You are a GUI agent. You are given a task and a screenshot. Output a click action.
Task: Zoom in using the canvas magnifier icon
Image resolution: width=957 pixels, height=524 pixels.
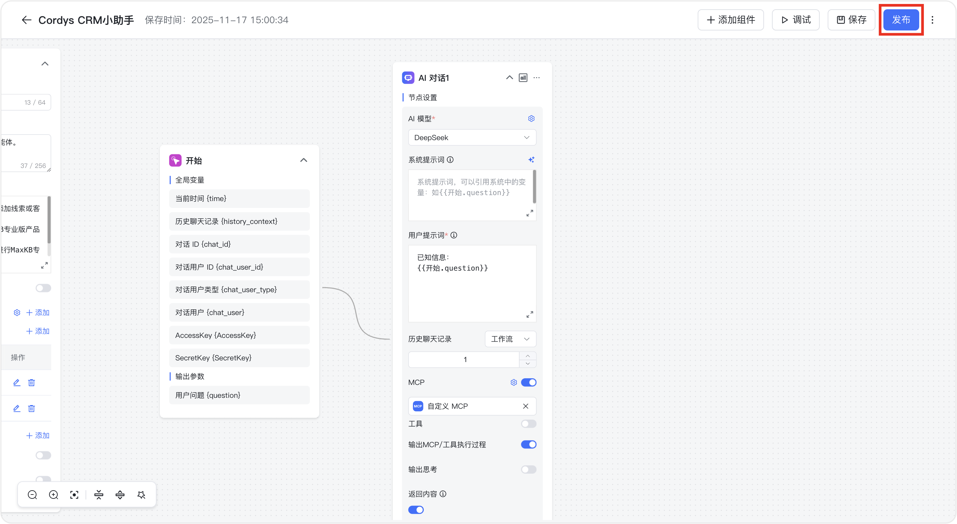coord(53,495)
